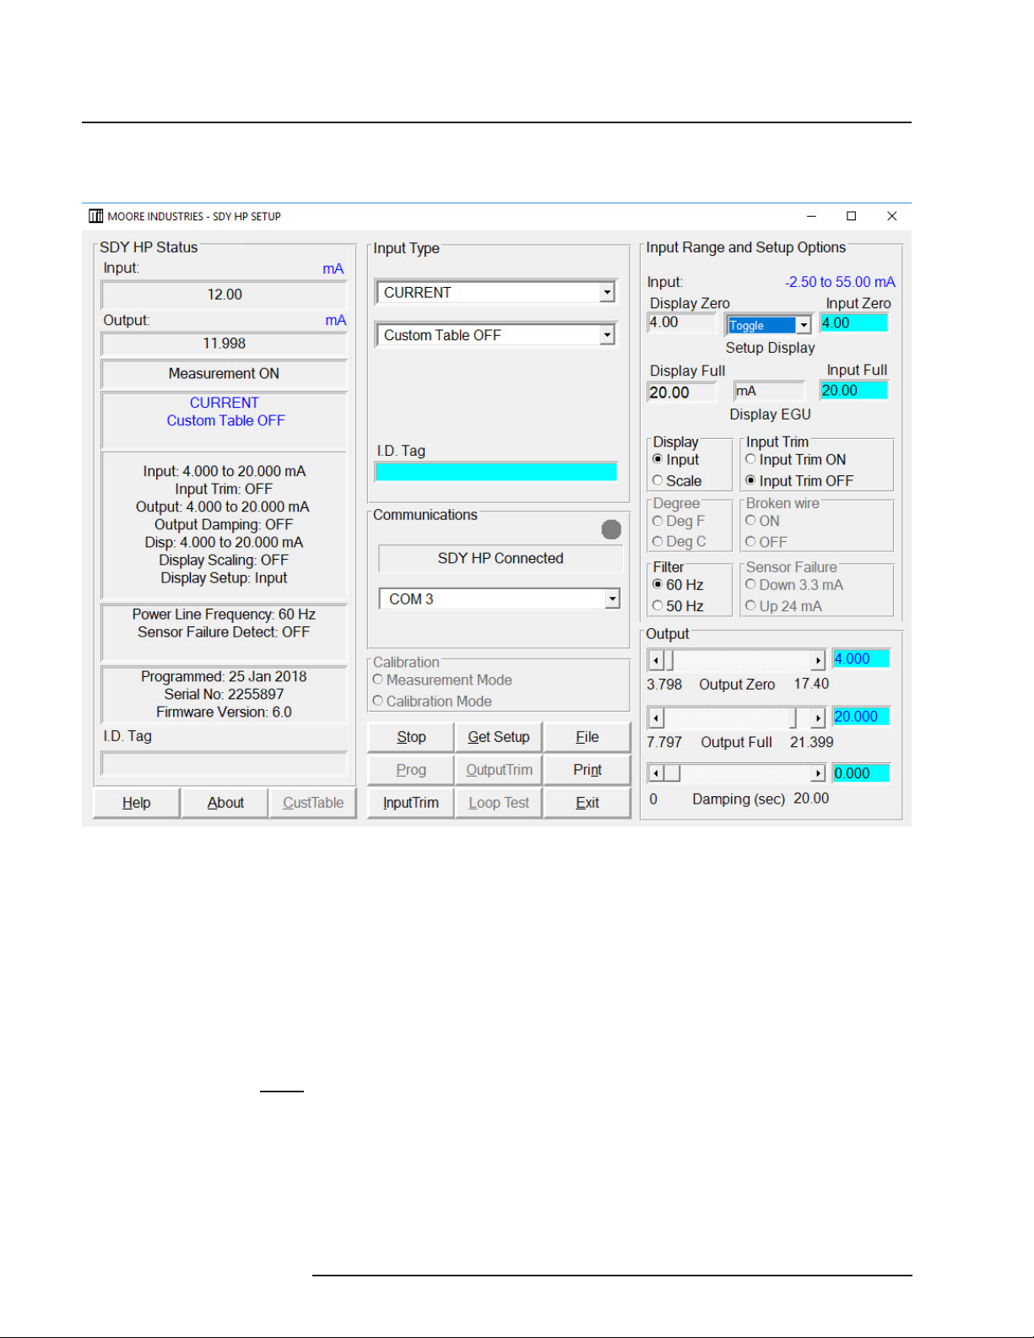Click the Exit button
The image size is (1034, 1338).
pos(587,803)
